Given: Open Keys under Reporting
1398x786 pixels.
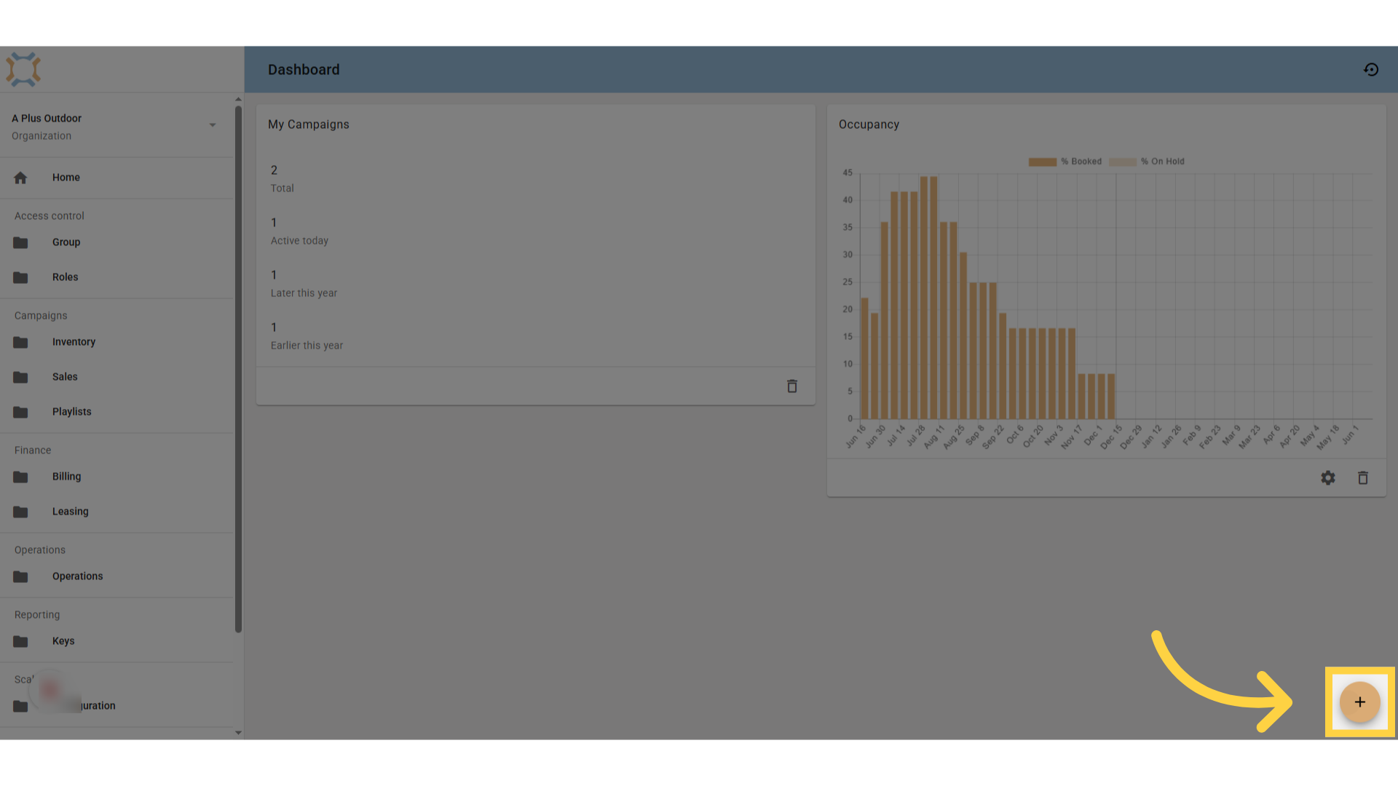Looking at the screenshot, I should click(116, 641).
